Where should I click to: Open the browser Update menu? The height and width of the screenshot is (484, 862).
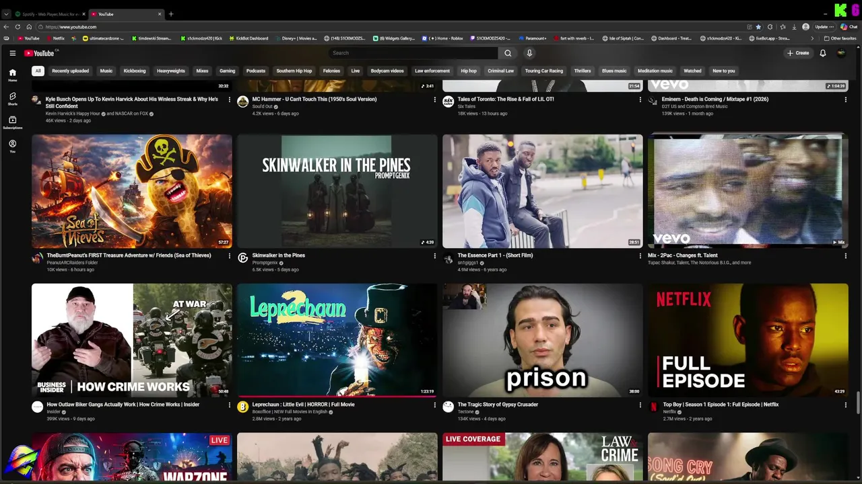point(825,27)
